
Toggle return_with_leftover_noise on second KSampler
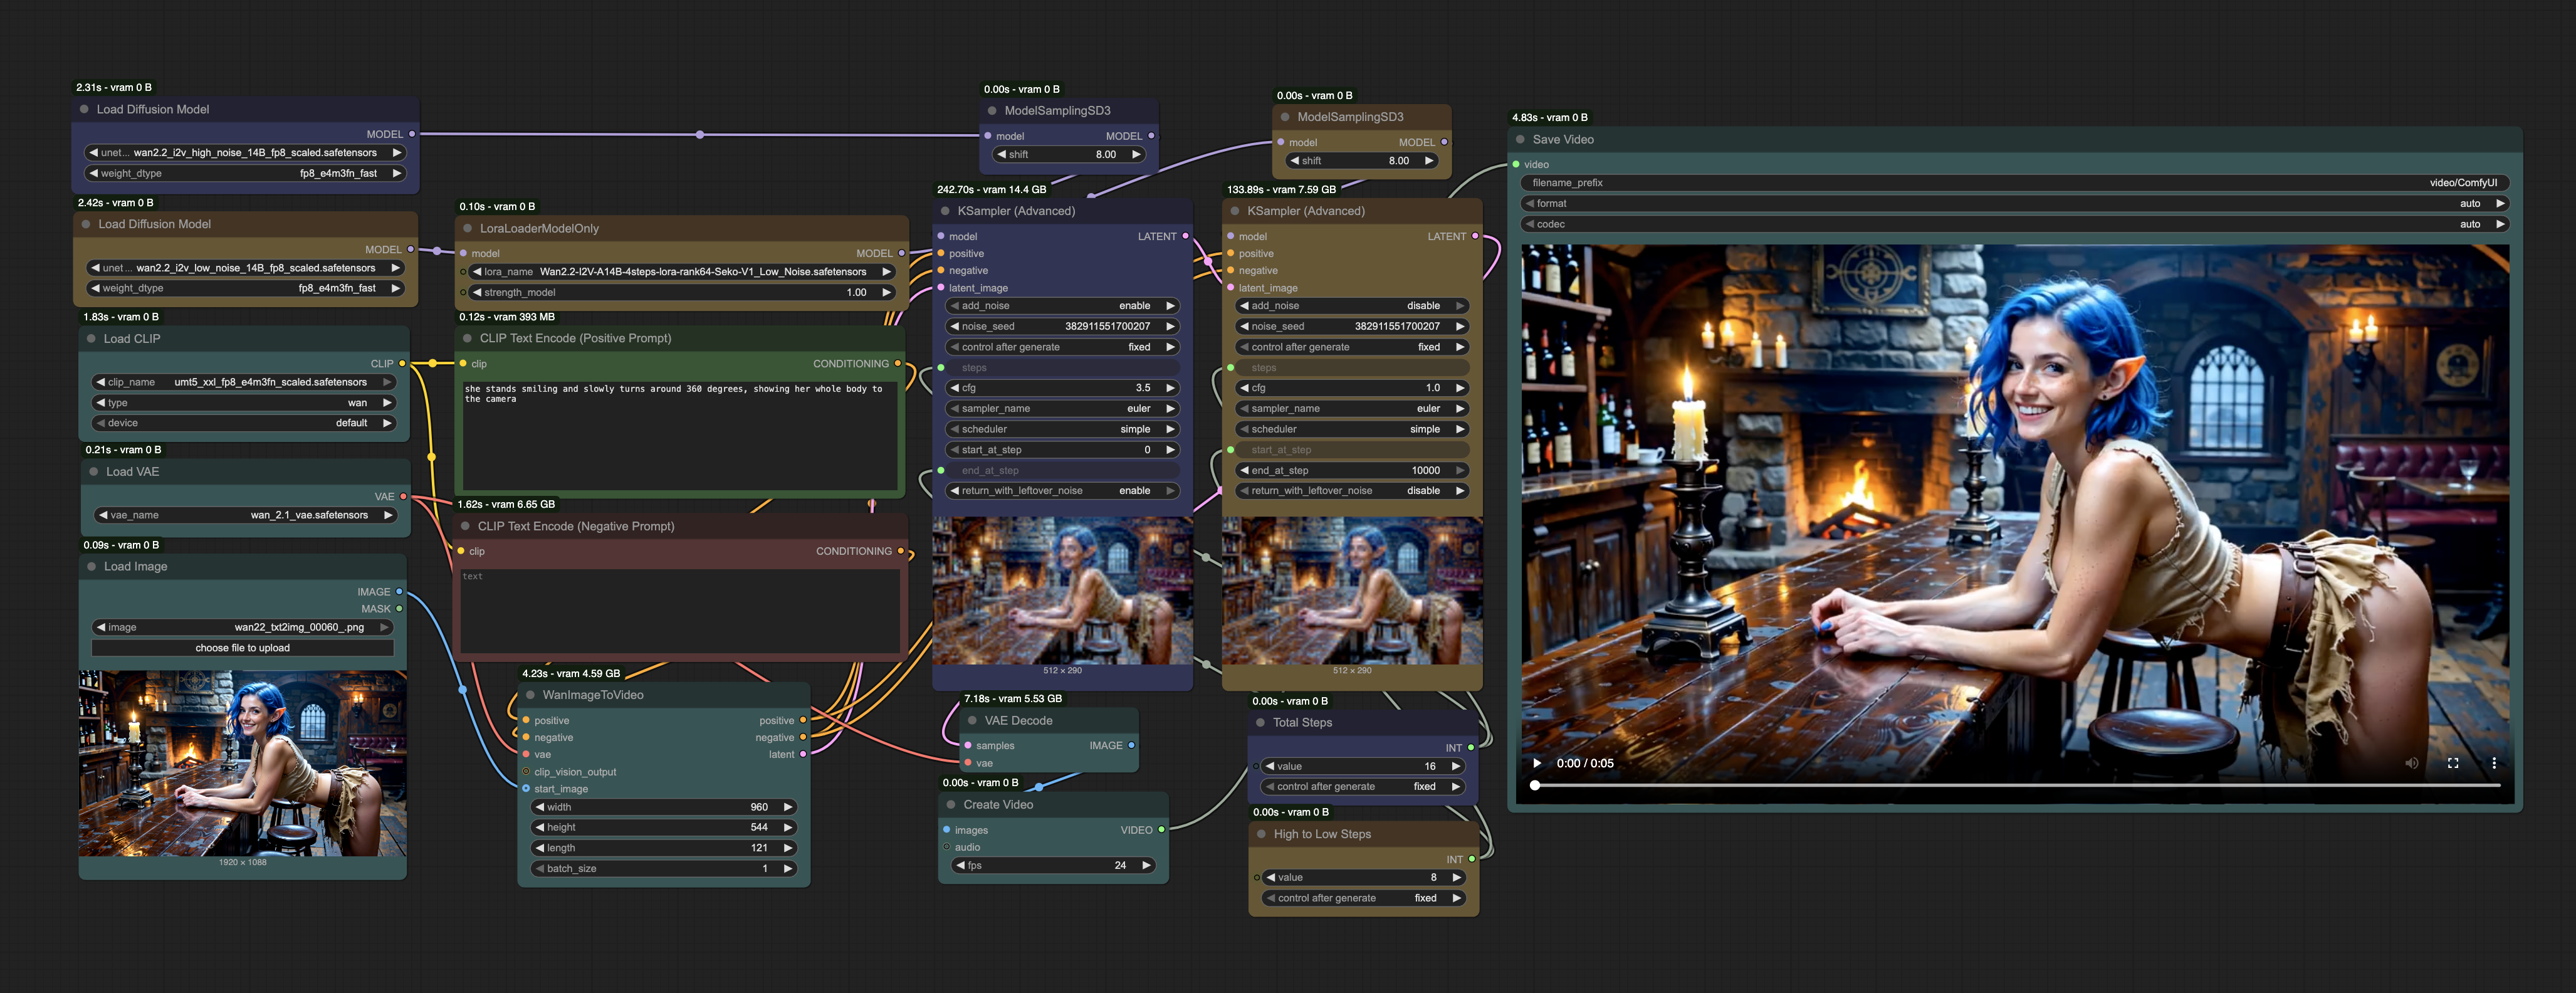(x=1350, y=491)
